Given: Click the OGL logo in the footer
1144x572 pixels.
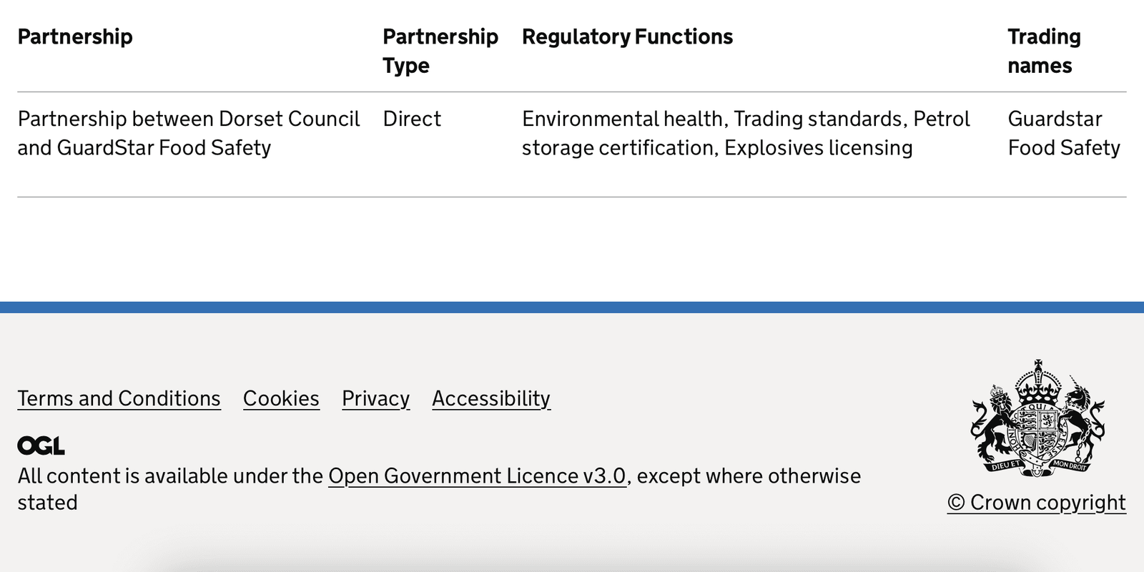Looking at the screenshot, I should pos(41,446).
